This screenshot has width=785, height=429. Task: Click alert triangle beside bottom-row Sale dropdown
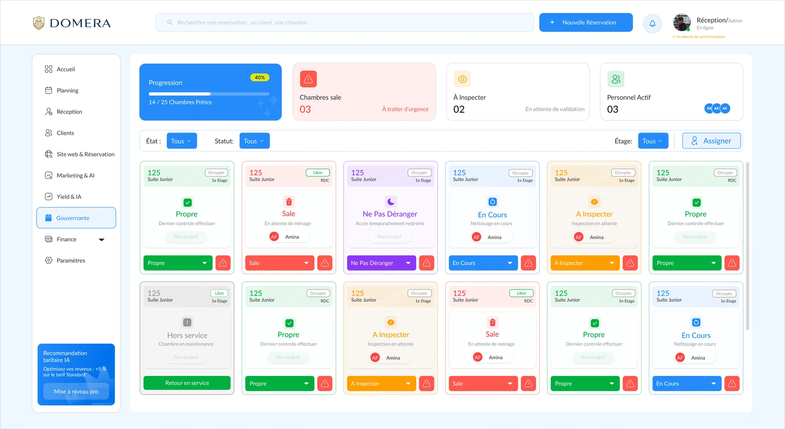(529, 383)
